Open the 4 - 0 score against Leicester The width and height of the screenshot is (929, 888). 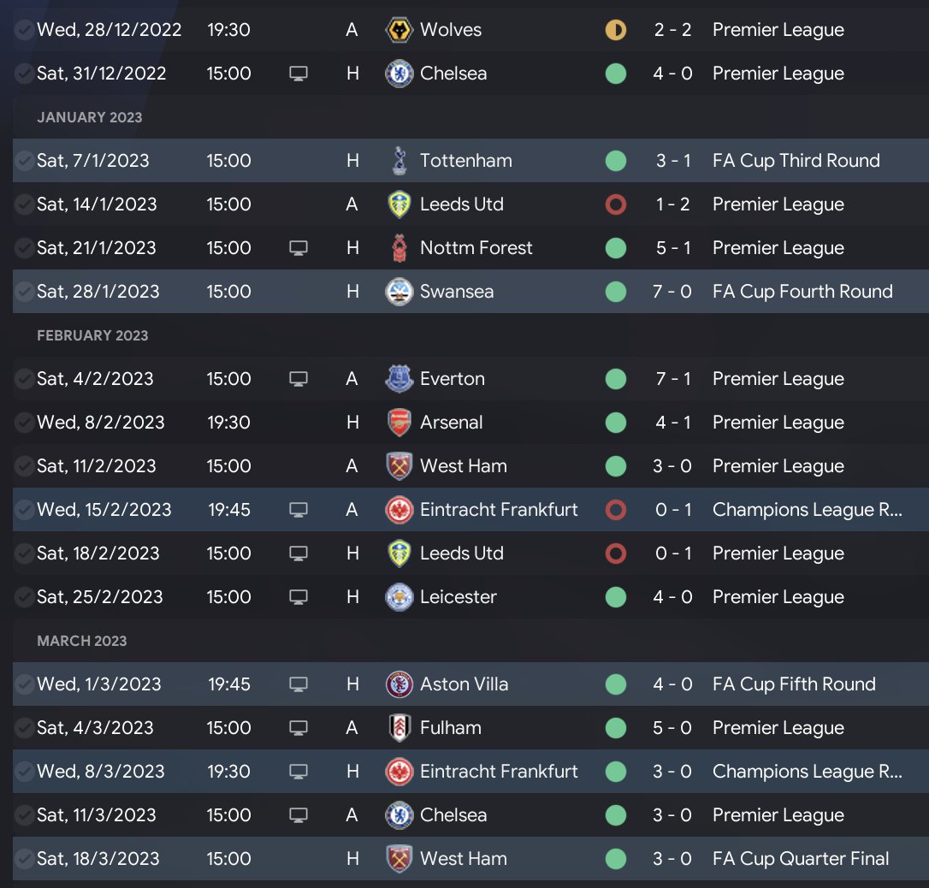tap(672, 597)
